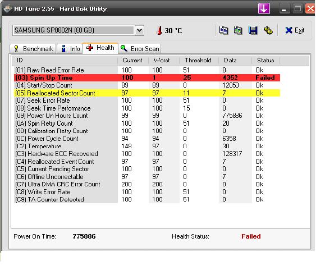The width and height of the screenshot is (316, 270).
Task: Click the Failed status in Spin Up Time row
Action: [x=265, y=78]
